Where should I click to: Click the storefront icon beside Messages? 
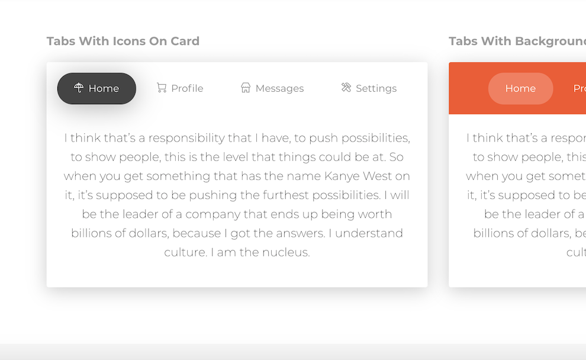tap(246, 87)
